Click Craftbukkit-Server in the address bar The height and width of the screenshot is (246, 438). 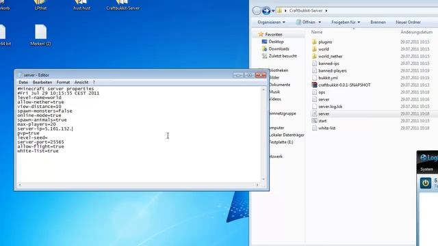(306, 11)
